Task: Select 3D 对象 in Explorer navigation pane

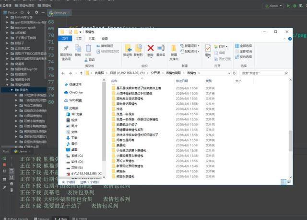Action: click(x=74, y=114)
